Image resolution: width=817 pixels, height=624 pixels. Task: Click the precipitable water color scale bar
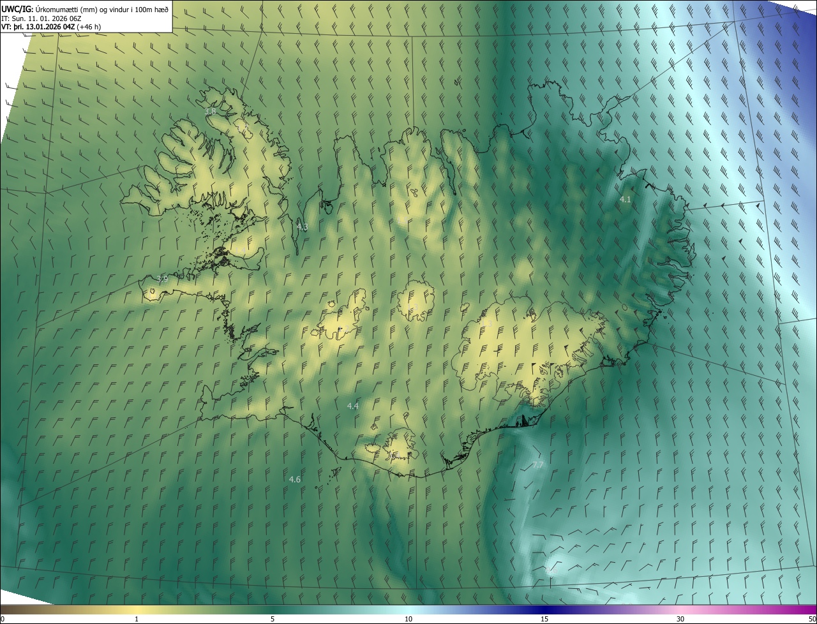(408, 609)
